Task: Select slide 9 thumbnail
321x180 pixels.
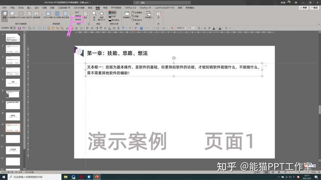Action: coord(12,128)
